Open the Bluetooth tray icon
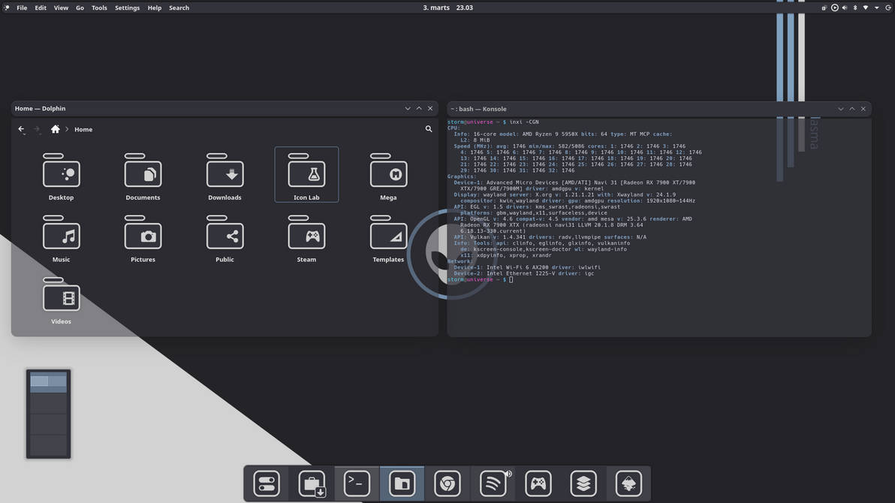 tap(855, 8)
